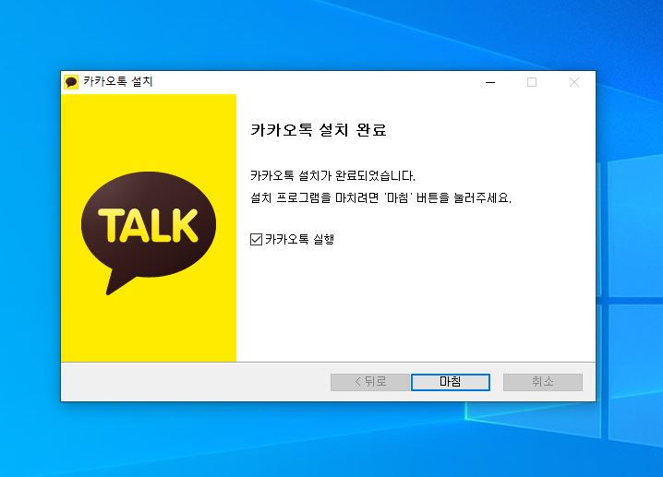This screenshot has width=663, height=477.
Task: Click the instruction line mentioning '마침' 버튼
Action: (x=381, y=197)
